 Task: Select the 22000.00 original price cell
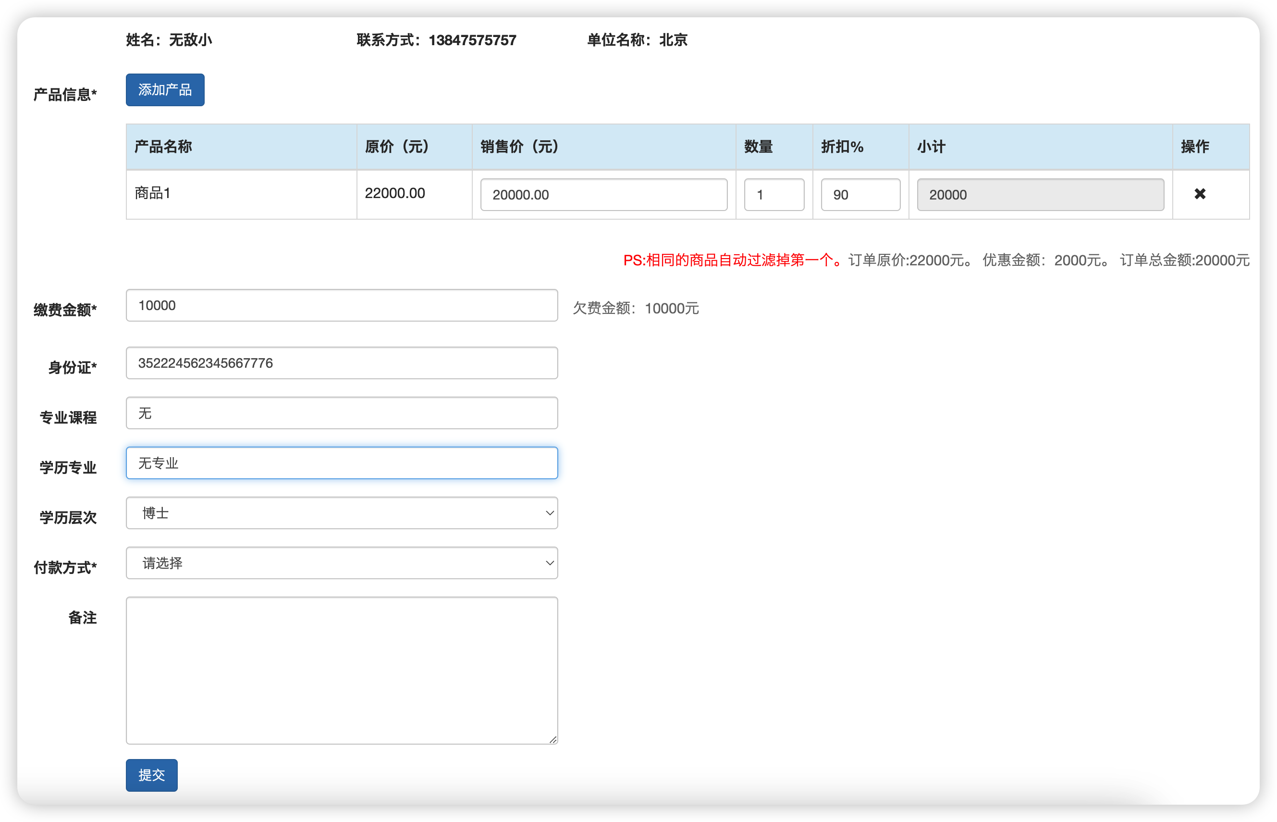tap(414, 194)
